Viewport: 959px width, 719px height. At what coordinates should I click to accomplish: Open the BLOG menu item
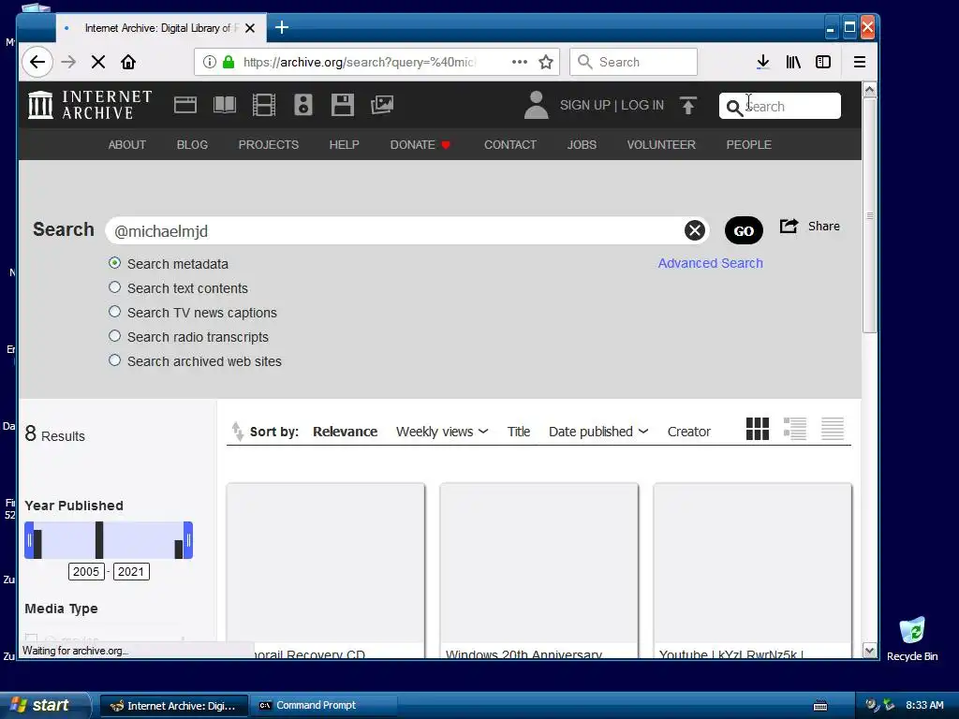point(192,145)
